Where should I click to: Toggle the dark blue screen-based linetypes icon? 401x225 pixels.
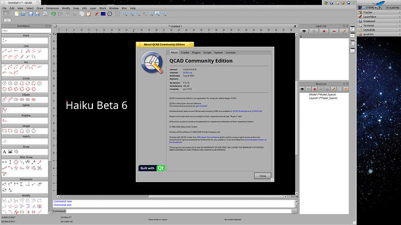pos(103,14)
